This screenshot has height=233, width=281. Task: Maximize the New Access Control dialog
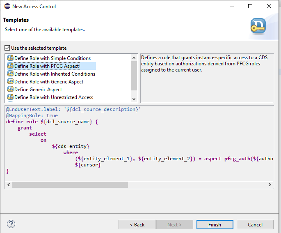(250, 6)
